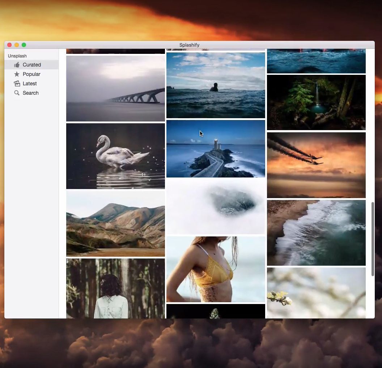
Task: Click the waterfall in forest photo
Action: click(x=316, y=102)
